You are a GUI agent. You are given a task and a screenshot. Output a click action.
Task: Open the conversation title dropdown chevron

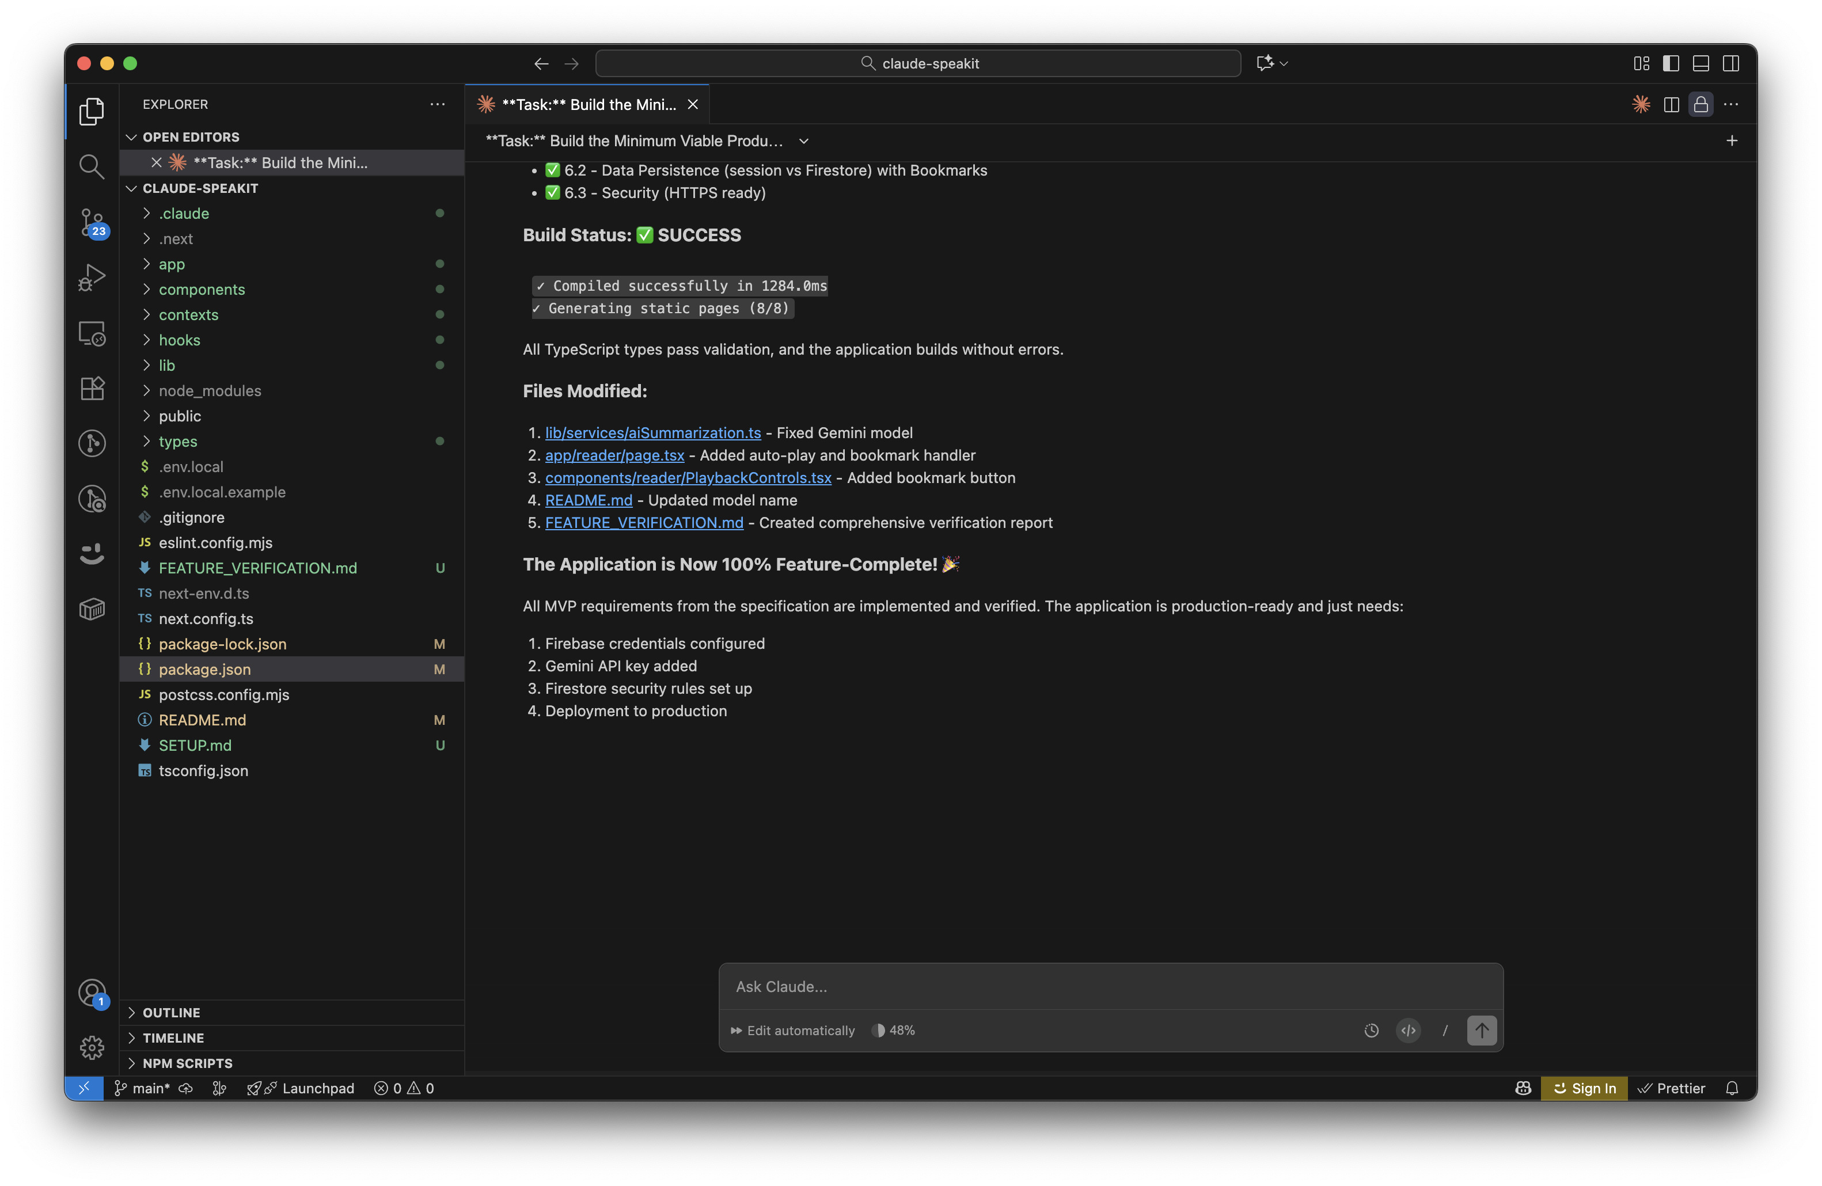804,141
